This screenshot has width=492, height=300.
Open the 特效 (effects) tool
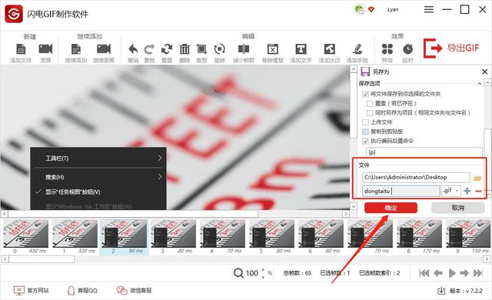click(x=387, y=49)
